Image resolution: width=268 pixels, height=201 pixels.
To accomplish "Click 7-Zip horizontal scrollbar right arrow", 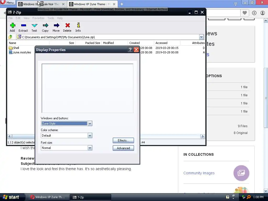I will point(203,136).
